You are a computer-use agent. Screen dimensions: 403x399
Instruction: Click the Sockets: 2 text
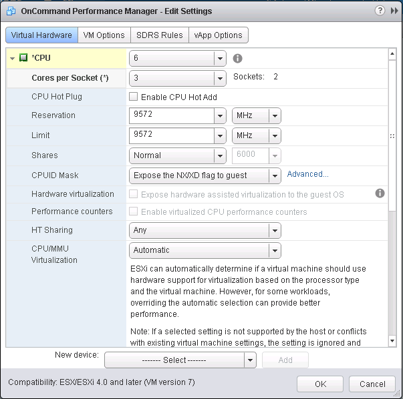point(255,77)
